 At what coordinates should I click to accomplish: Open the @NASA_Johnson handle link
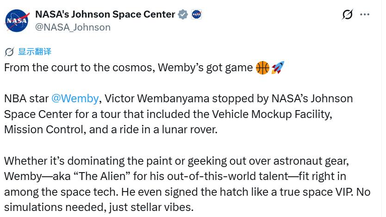click(73, 27)
